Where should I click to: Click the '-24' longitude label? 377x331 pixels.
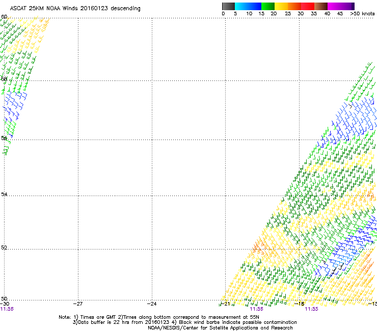[x=152, y=304]
